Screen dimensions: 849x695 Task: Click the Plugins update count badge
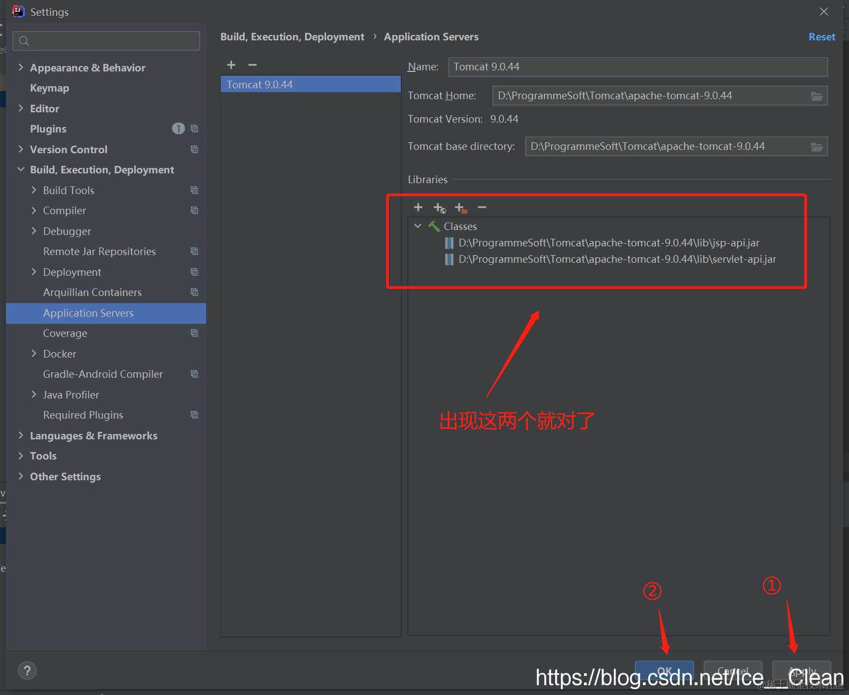pyautogui.click(x=178, y=129)
